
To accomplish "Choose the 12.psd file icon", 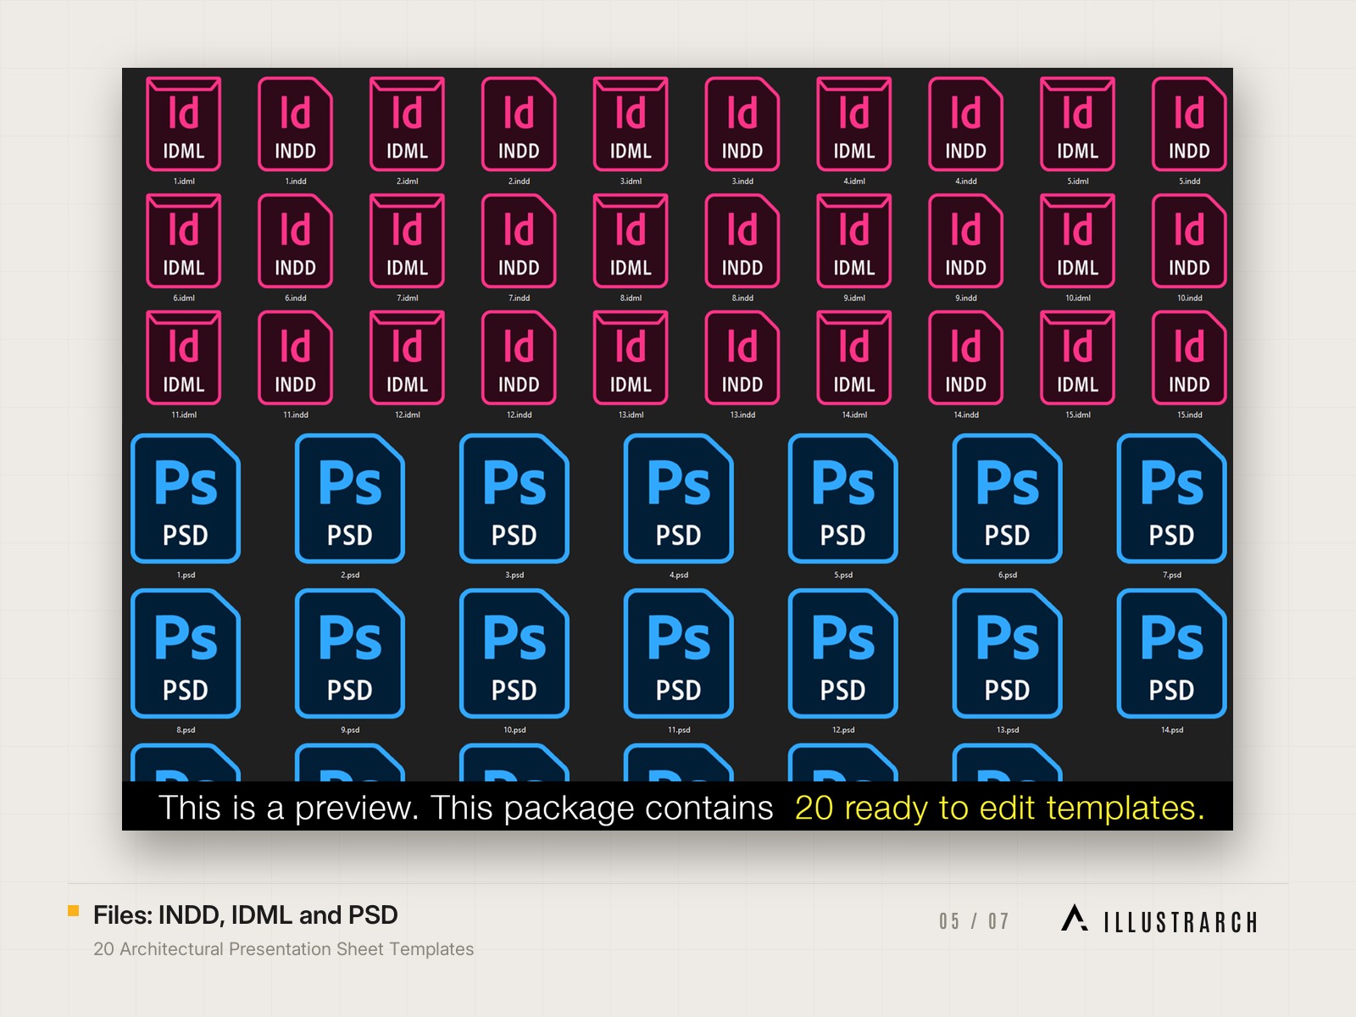I will tap(843, 653).
